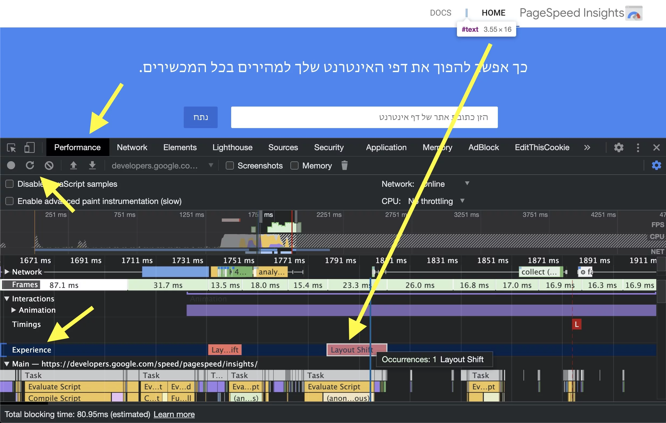Select the analy... network request bar

[270, 272]
